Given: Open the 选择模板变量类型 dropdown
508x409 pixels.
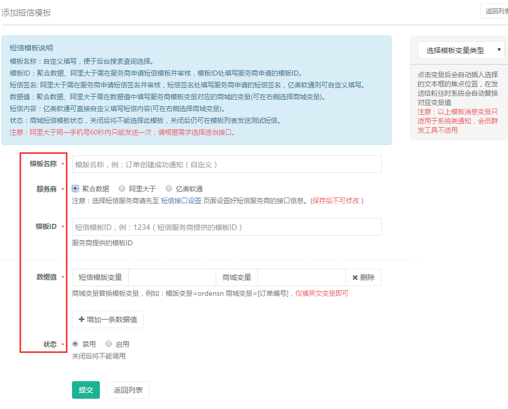Looking at the screenshot, I should click(461, 50).
